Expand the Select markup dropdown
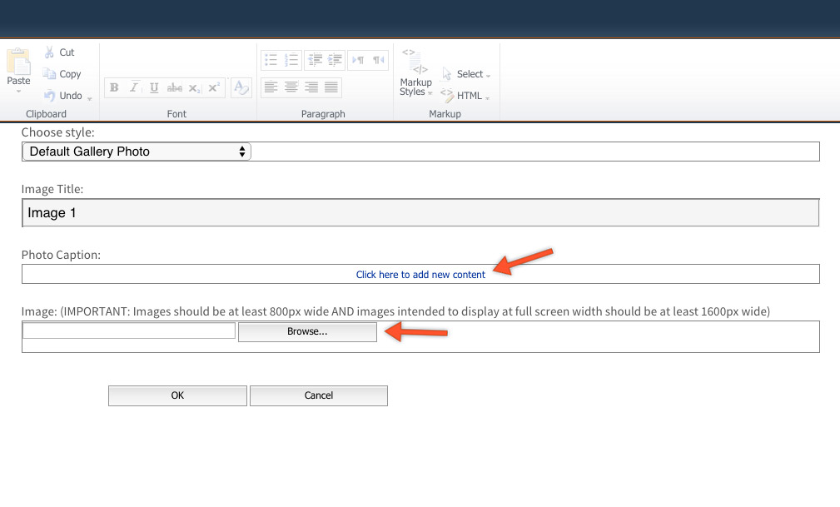This screenshot has height=507, width=840. click(487, 73)
